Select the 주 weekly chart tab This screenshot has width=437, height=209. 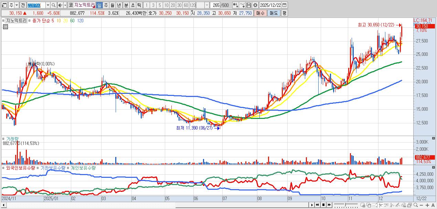[x=106, y=5]
